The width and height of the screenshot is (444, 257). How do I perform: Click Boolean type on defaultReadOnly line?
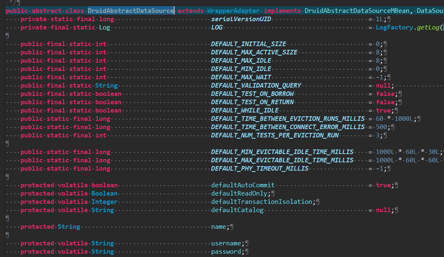click(104, 193)
